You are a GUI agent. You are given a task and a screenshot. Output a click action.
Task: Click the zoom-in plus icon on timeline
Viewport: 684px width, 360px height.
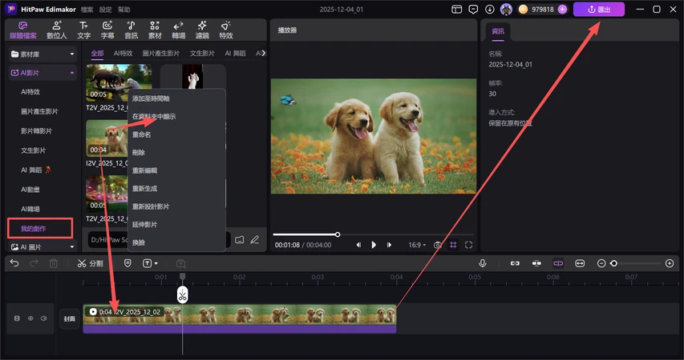point(670,263)
